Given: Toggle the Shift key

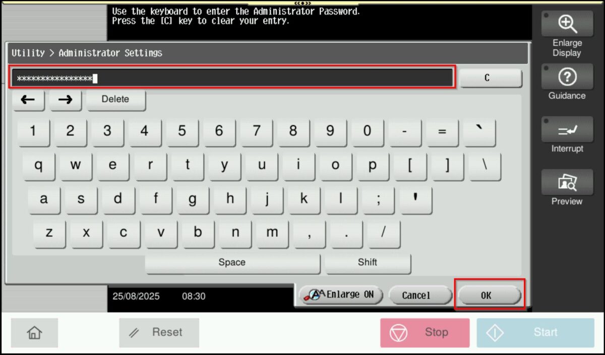Looking at the screenshot, I should (x=368, y=262).
